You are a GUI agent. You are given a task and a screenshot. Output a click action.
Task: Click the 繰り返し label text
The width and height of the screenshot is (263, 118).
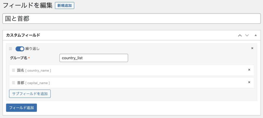pos(32,49)
